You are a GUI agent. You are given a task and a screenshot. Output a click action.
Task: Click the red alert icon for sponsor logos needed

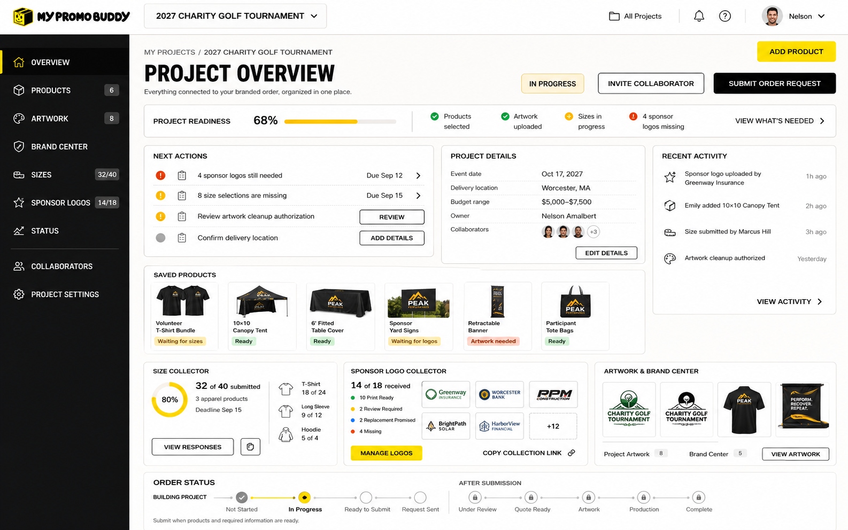160,175
